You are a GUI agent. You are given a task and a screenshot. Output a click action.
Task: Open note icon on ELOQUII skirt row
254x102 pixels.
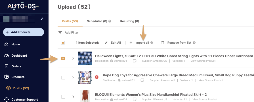(x=135, y=99)
